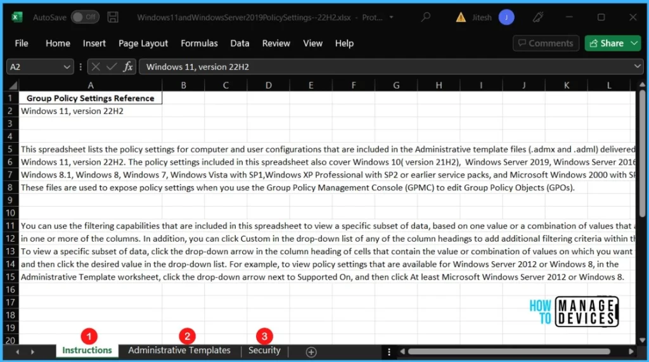Click the horizontal scrollbar left arrow
Screen dimensions: 649x362
[402, 352]
